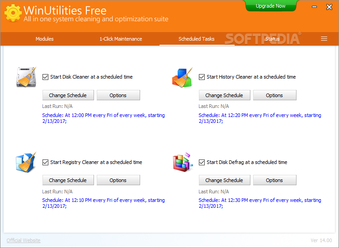The height and width of the screenshot is (248, 339).
Task: Change Schedule for Registry Cleaner
Action: (68, 180)
